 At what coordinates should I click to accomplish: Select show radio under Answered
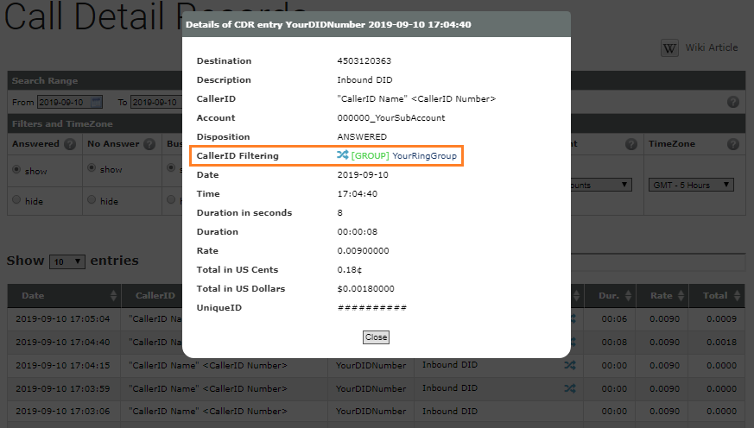pos(16,169)
